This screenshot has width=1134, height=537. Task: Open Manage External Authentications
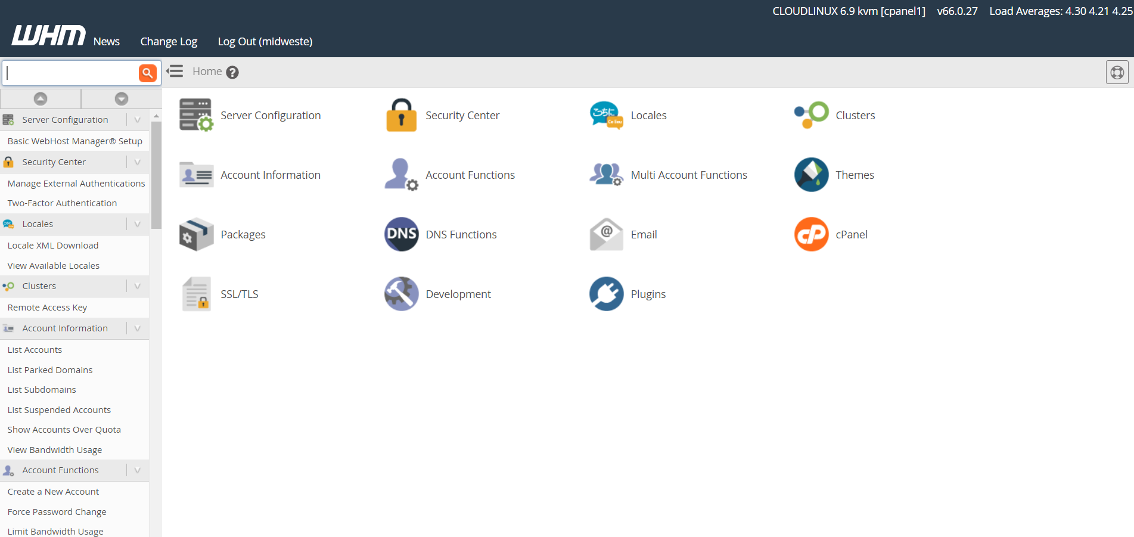75,184
